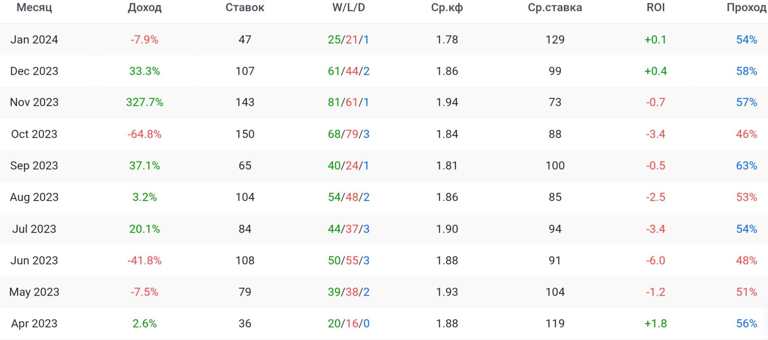Click the 44/37/3 W/L/D record
Image resolution: width=768 pixels, height=340 pixels.
tap(349, 229)
